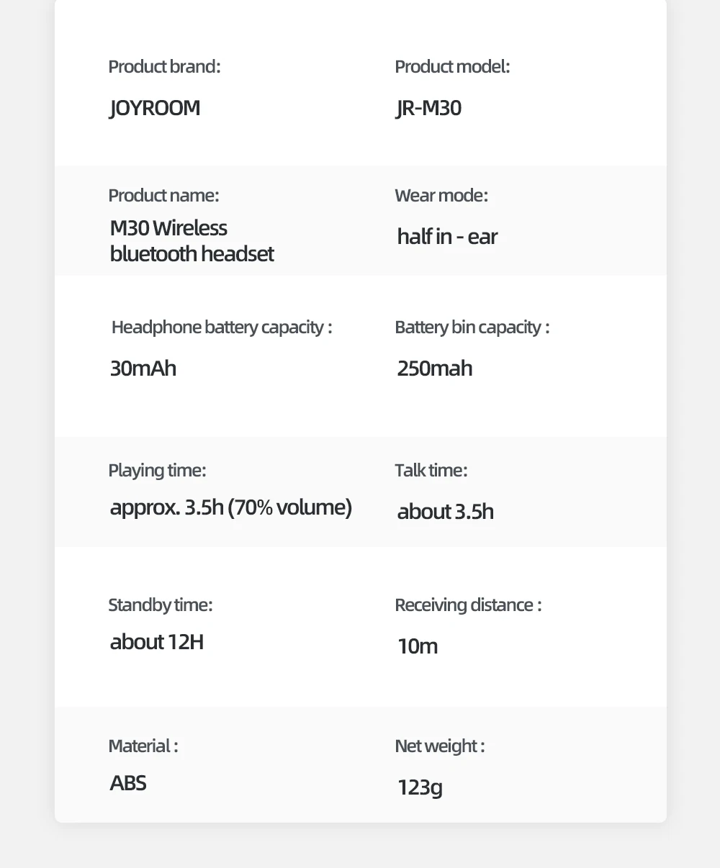This screenshot has height=868, width=720.
Task: Select the 123g net weight value
Action: (420, 788)
